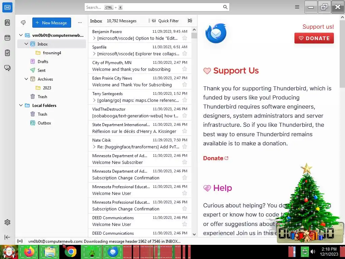Image resolution: width=345 pixels, height=259 pixels.
Task: Open DEED Communications Welcome New User message
Action: [x=140, y=221]
